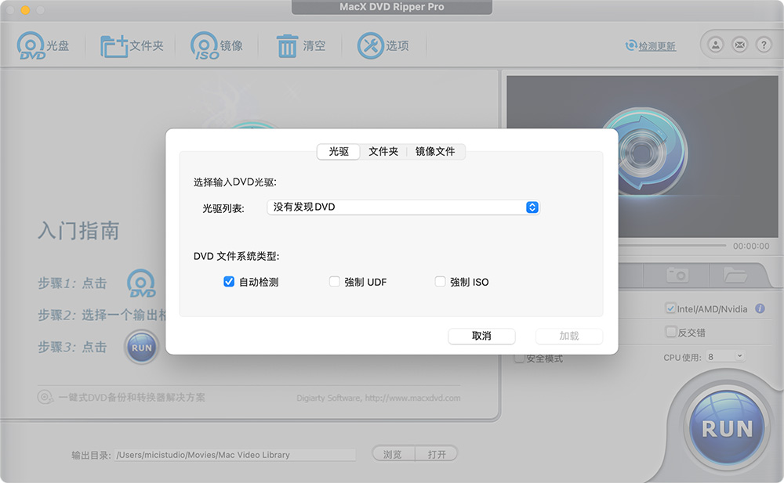The width and height of the screenshot is (784, 483).
Task: Open the options wrench icon
Action: [371, 45]
